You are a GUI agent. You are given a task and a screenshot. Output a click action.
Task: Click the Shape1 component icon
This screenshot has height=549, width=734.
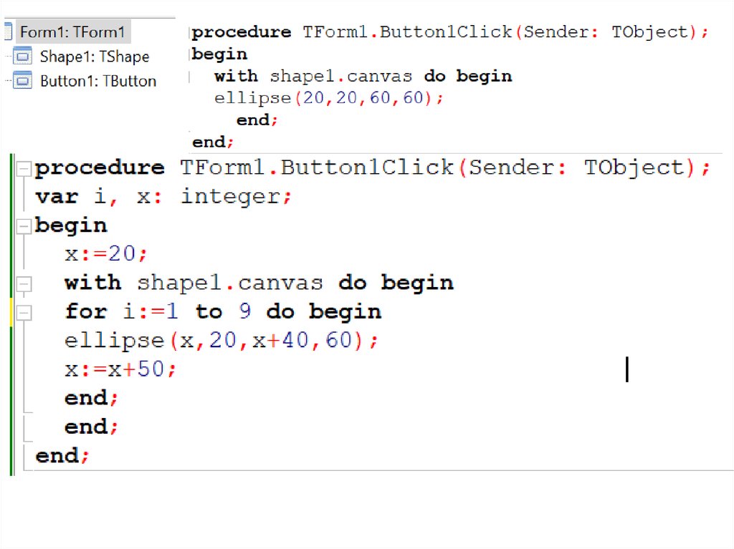[23, 57]
